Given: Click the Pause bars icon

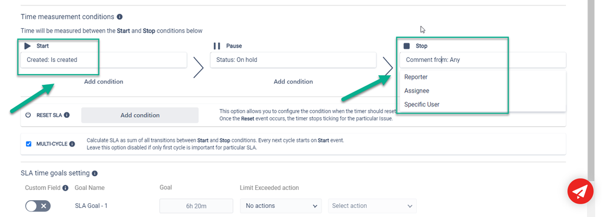Looking at the screenshot, I should 217,46.
